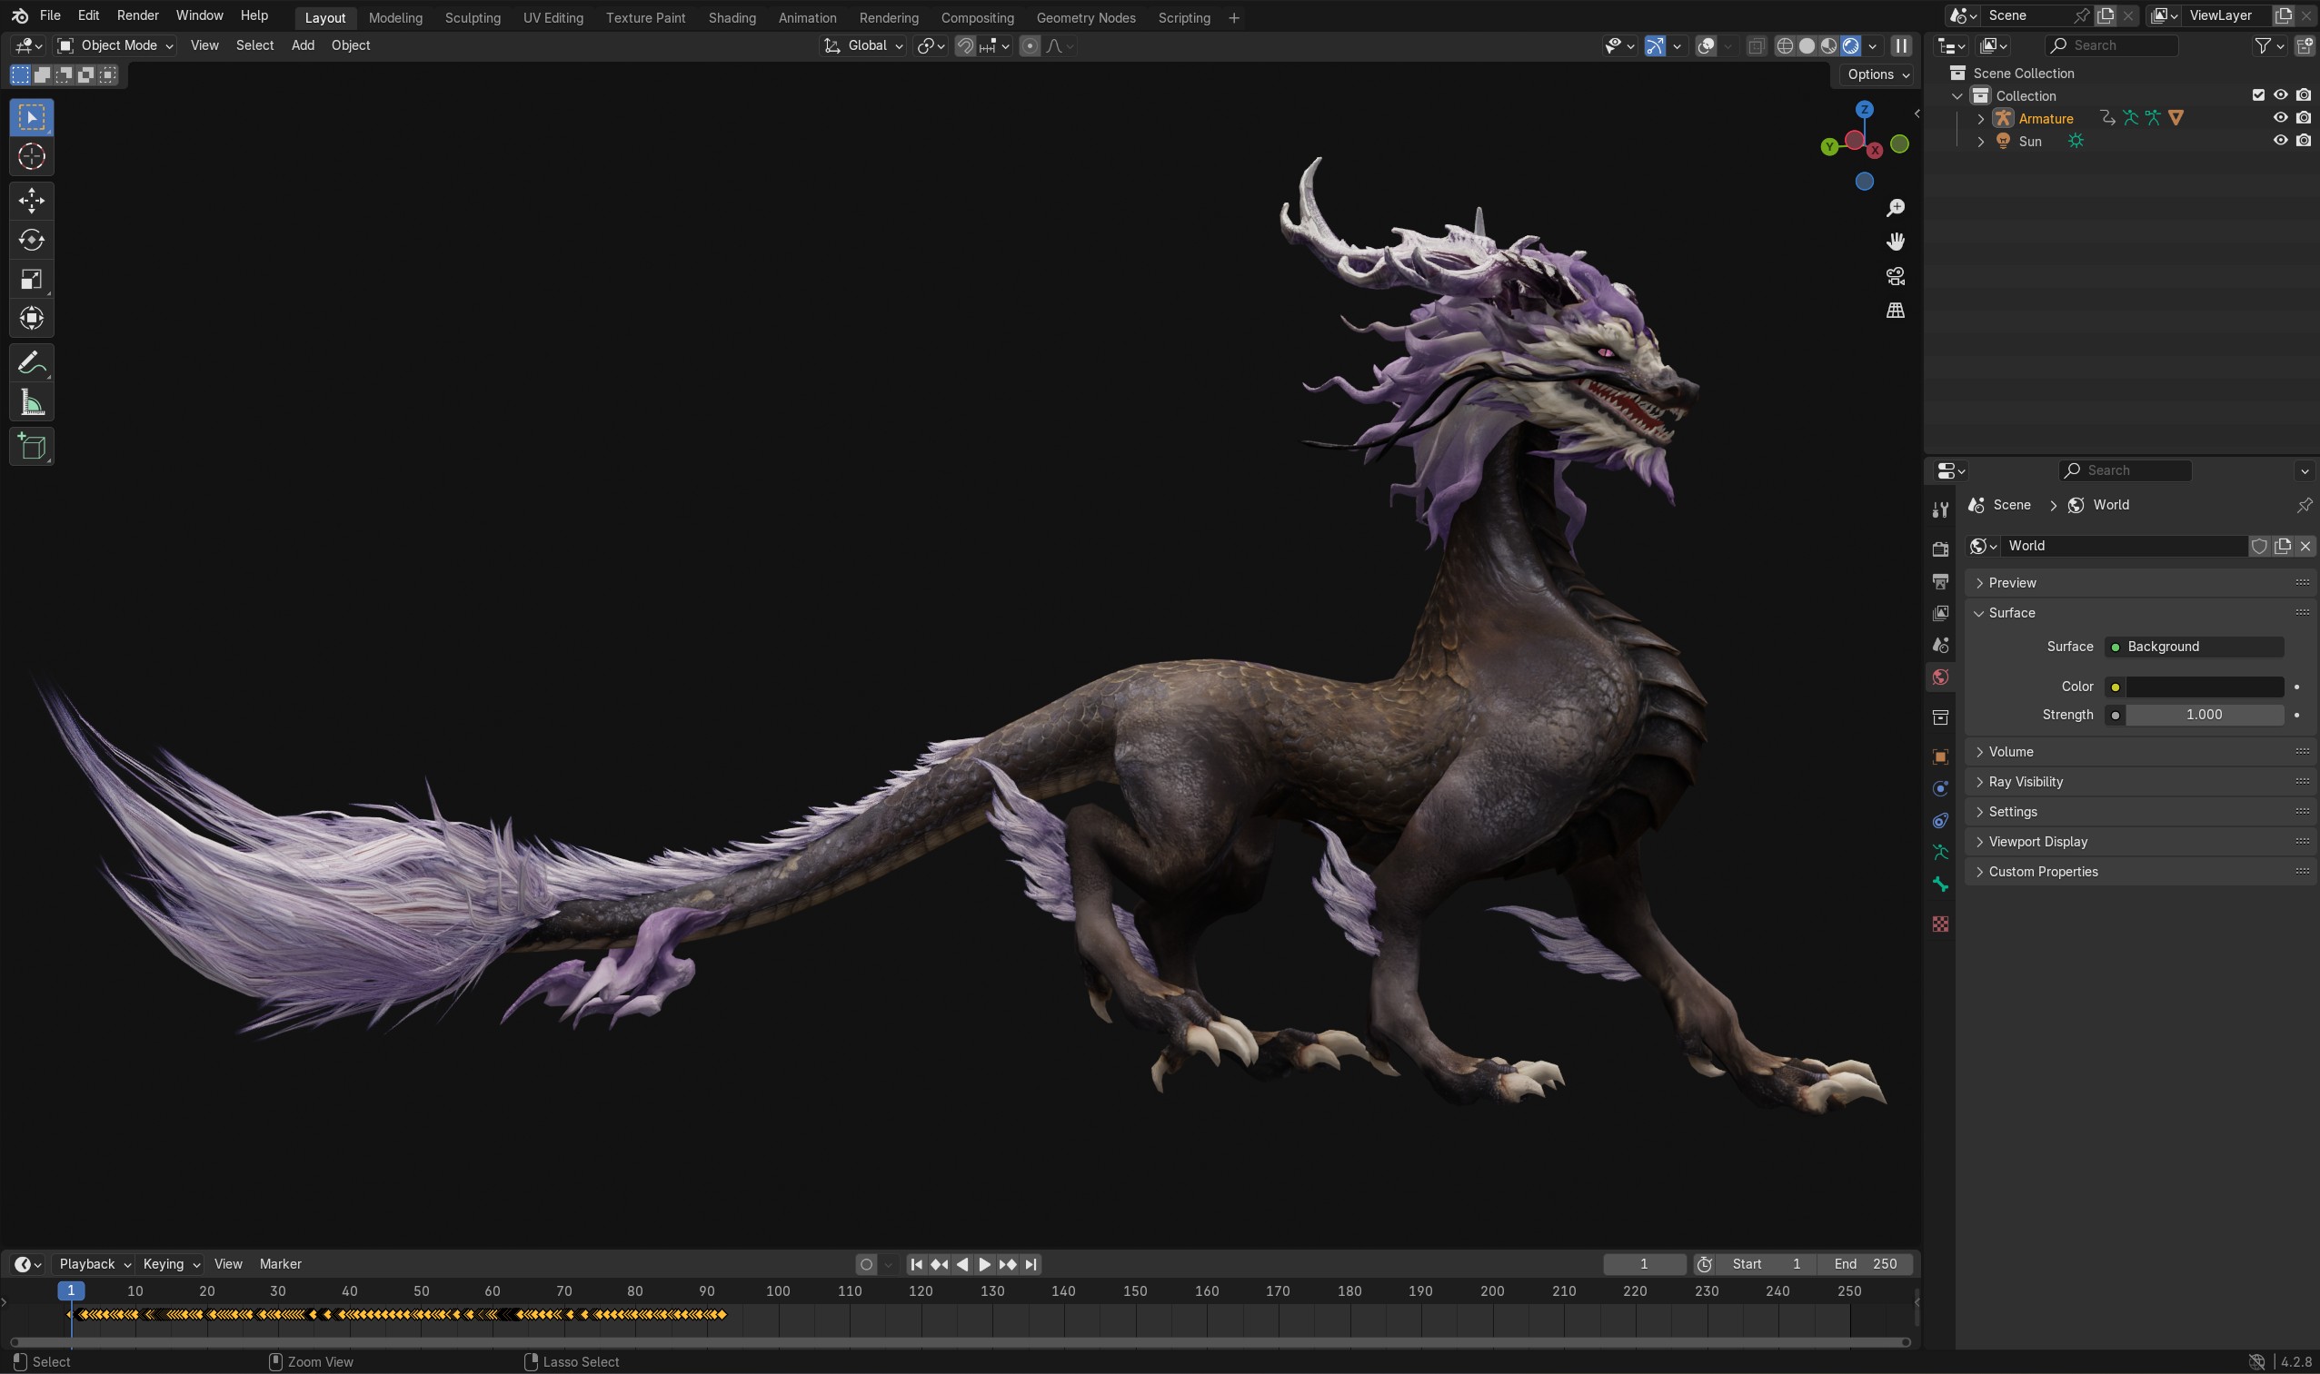The width and height of the screenshot is (2320, 1374).
Task: Disable Sun from renders
Action: point(2304,141)
